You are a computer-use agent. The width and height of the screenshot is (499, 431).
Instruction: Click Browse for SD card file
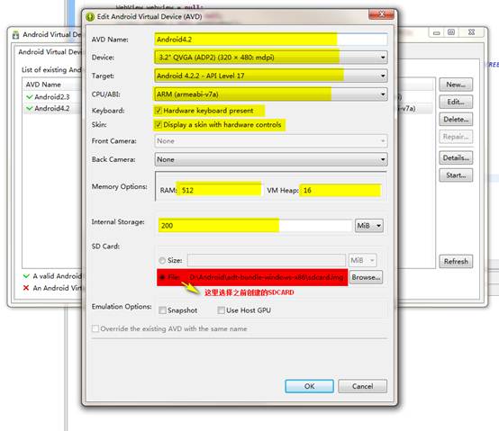366,277
